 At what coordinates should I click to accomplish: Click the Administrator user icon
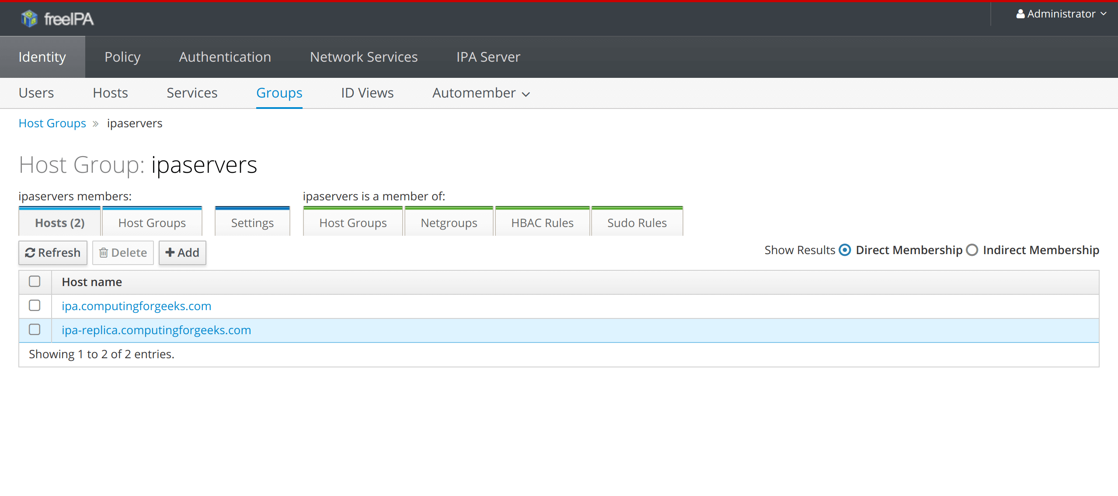tap(1020, 14)
